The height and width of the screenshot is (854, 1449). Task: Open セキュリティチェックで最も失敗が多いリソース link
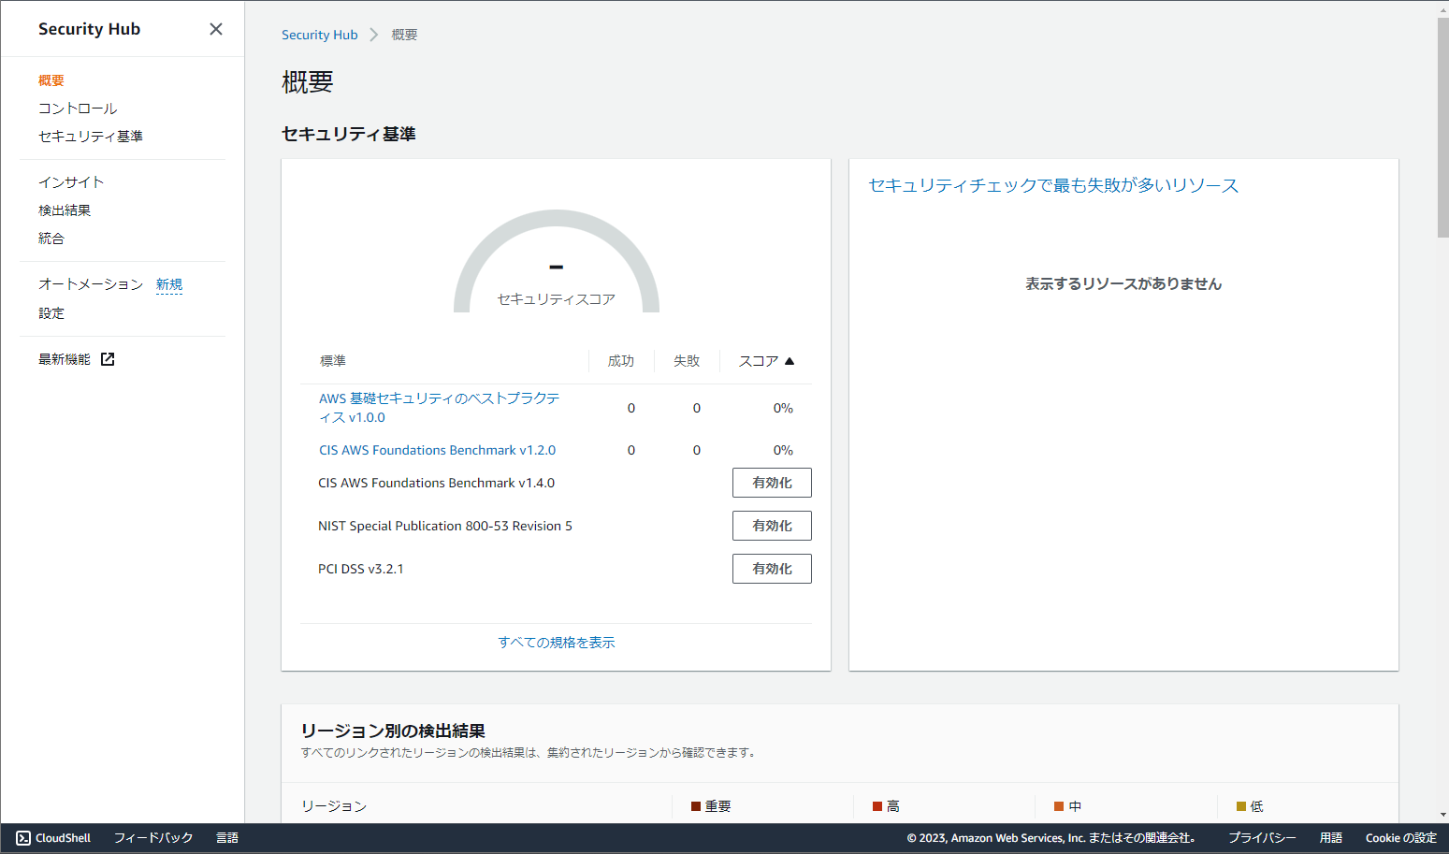(1053, 185)
